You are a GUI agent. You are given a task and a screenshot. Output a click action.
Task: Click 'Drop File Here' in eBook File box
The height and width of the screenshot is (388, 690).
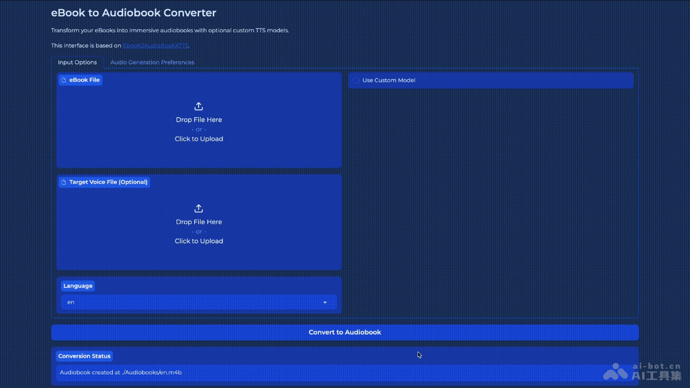coord(198,120)
